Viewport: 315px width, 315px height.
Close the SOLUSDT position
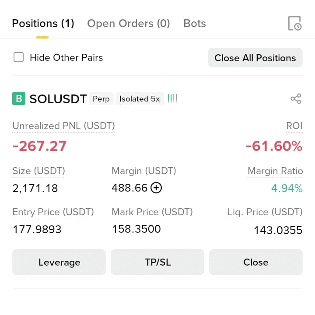[256, 262]
